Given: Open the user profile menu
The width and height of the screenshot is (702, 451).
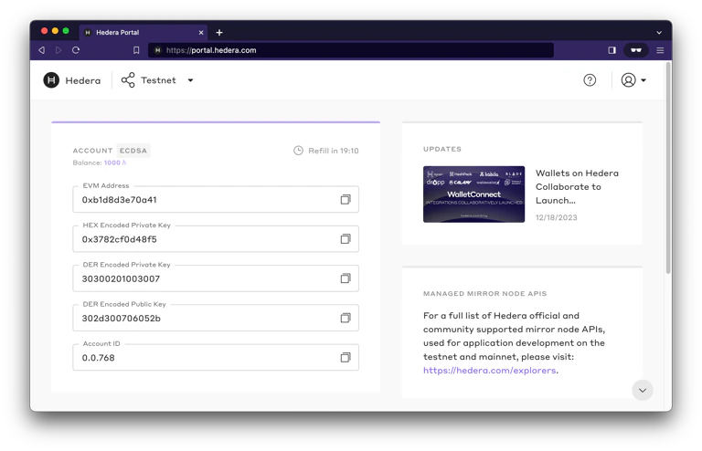Looking at the screenshot, I should [x=633, y=80].
